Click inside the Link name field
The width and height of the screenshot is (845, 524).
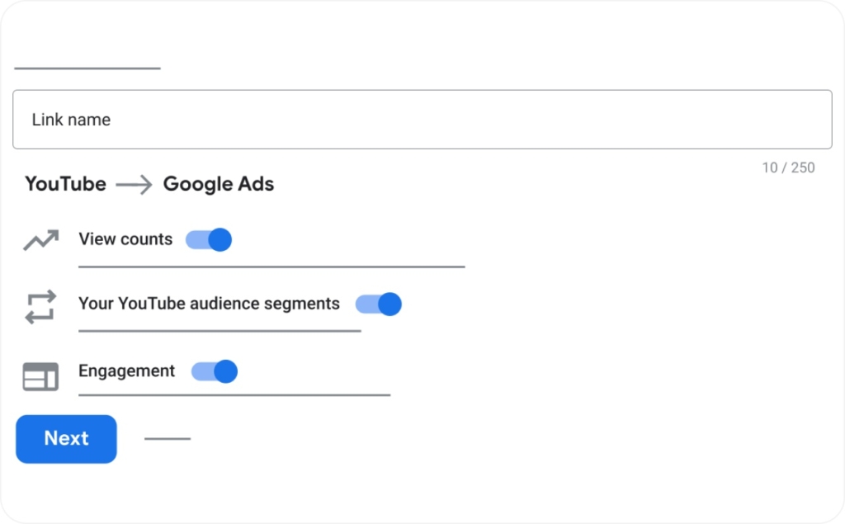[422, 119]
